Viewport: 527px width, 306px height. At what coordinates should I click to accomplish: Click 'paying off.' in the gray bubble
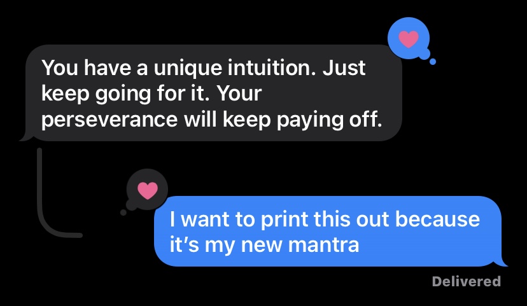[330, 120]
